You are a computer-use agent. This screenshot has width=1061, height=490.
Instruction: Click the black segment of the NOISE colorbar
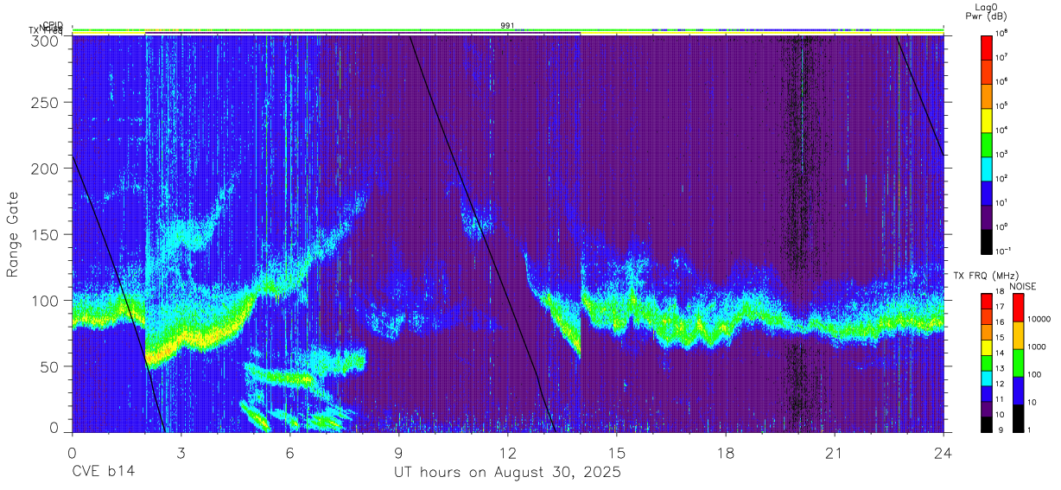(x=1016, y=417)
